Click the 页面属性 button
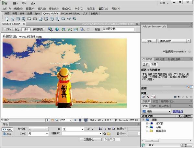The height and width of the screenshot is (148, 194). click(91, 140)
